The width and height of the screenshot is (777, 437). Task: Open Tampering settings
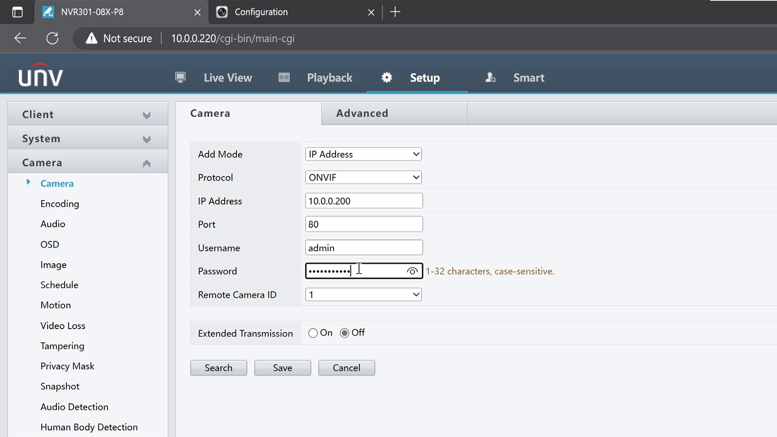[x=62, y=346]
